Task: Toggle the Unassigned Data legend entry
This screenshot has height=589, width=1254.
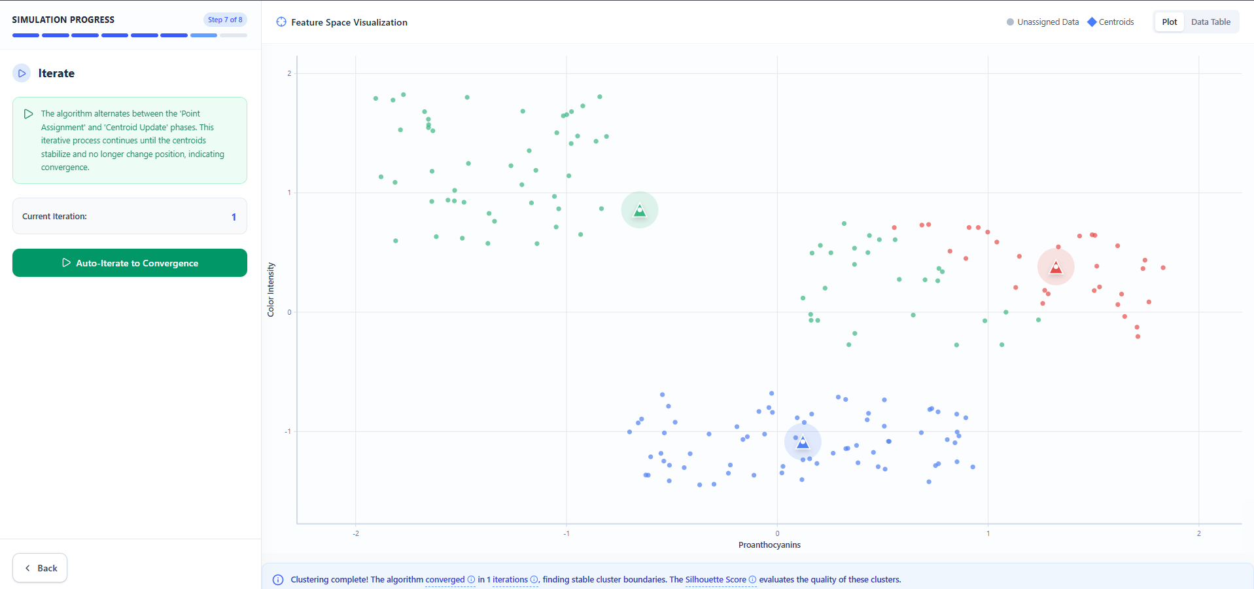Action: tap(1042, 22)
